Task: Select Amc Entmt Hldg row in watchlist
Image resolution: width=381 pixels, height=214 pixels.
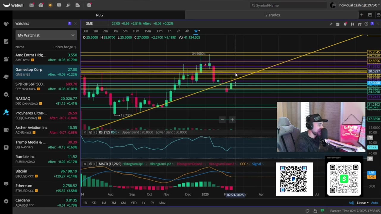Action: (46, 57)
